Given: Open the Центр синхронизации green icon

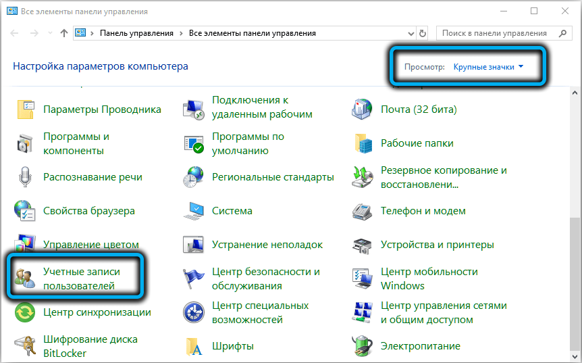Looking at the screenshot, I should pos(25,312).
